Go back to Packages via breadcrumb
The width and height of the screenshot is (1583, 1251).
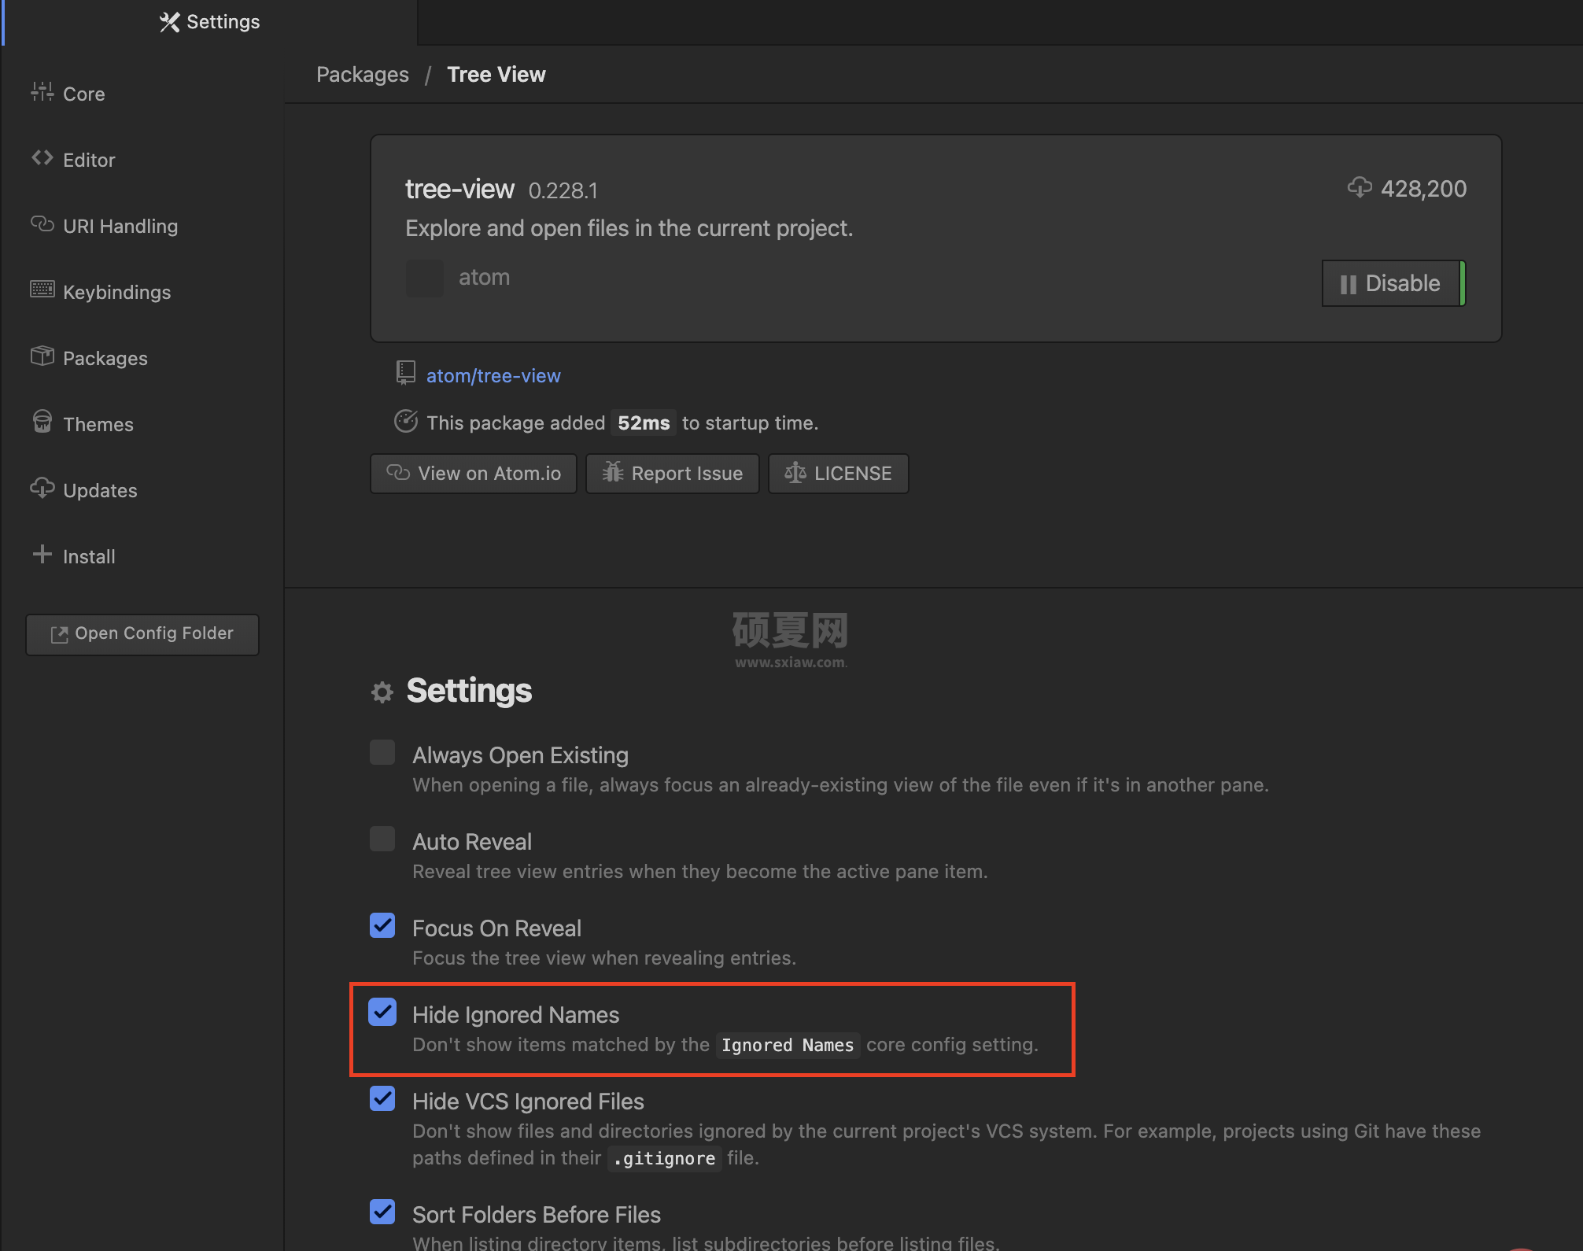pos(363,75)
